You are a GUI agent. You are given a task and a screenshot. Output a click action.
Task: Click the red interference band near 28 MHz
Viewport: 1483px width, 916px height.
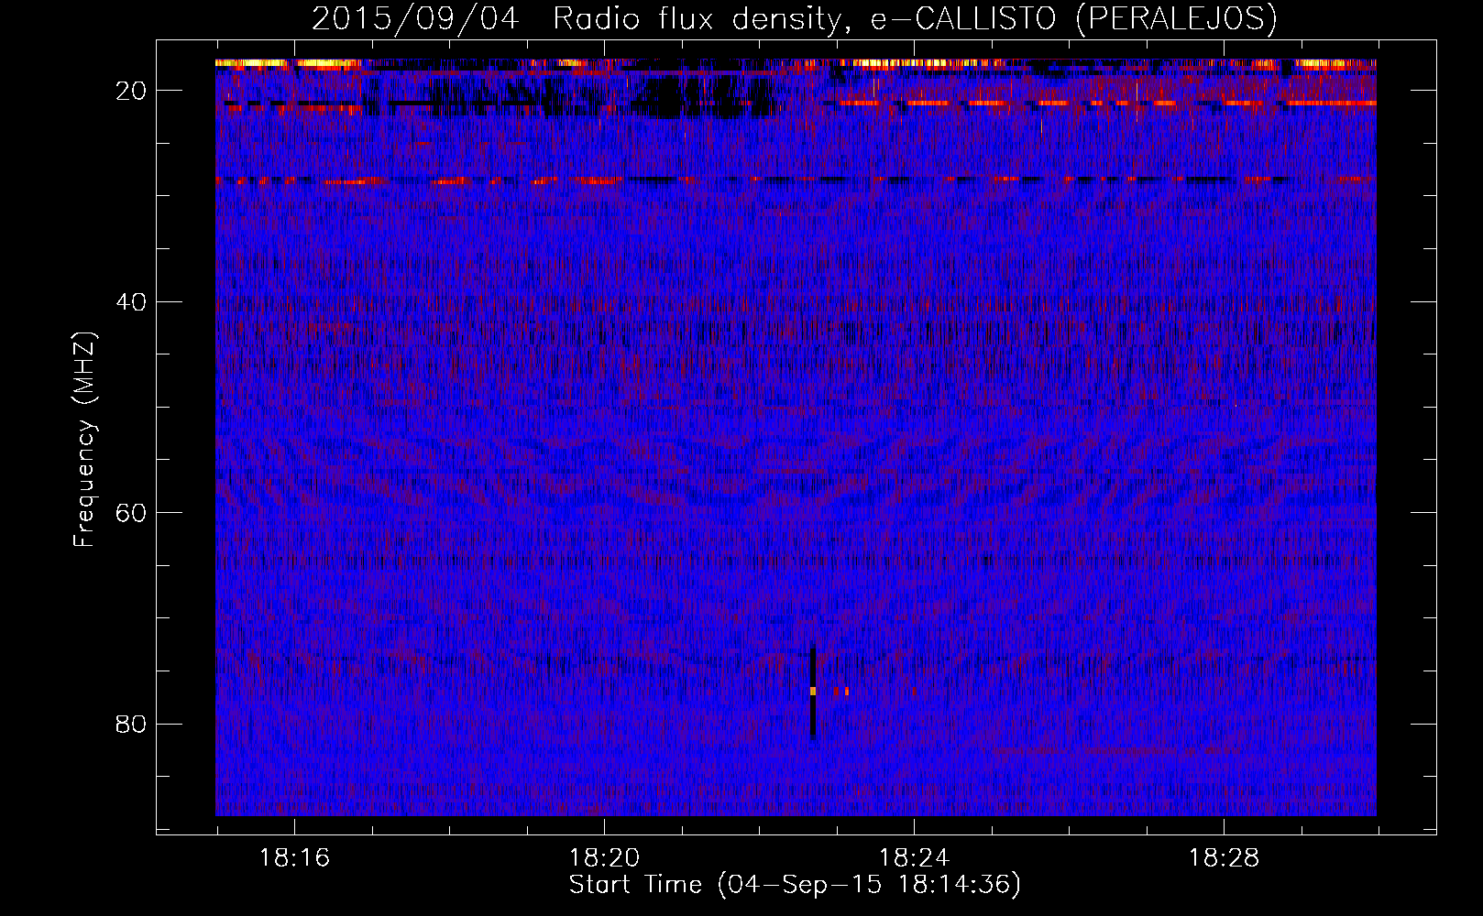[796, 180]
